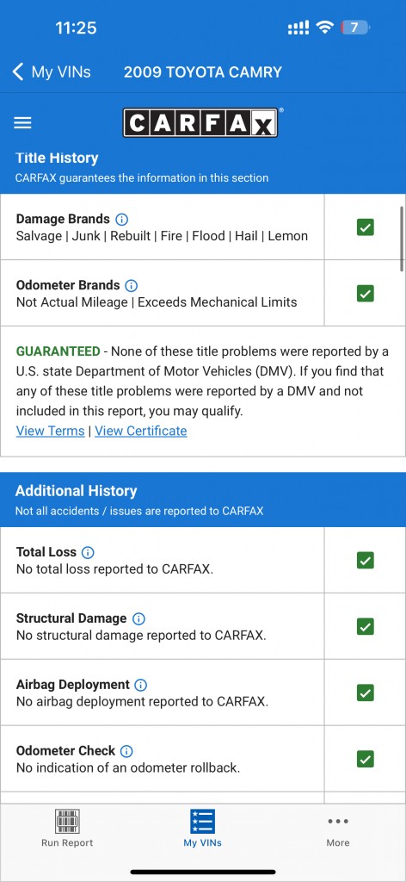Viewport: 406px width, 882px height.
Task: Click the Damage Brands green checkbox
Action: click(x=365, y=227)
